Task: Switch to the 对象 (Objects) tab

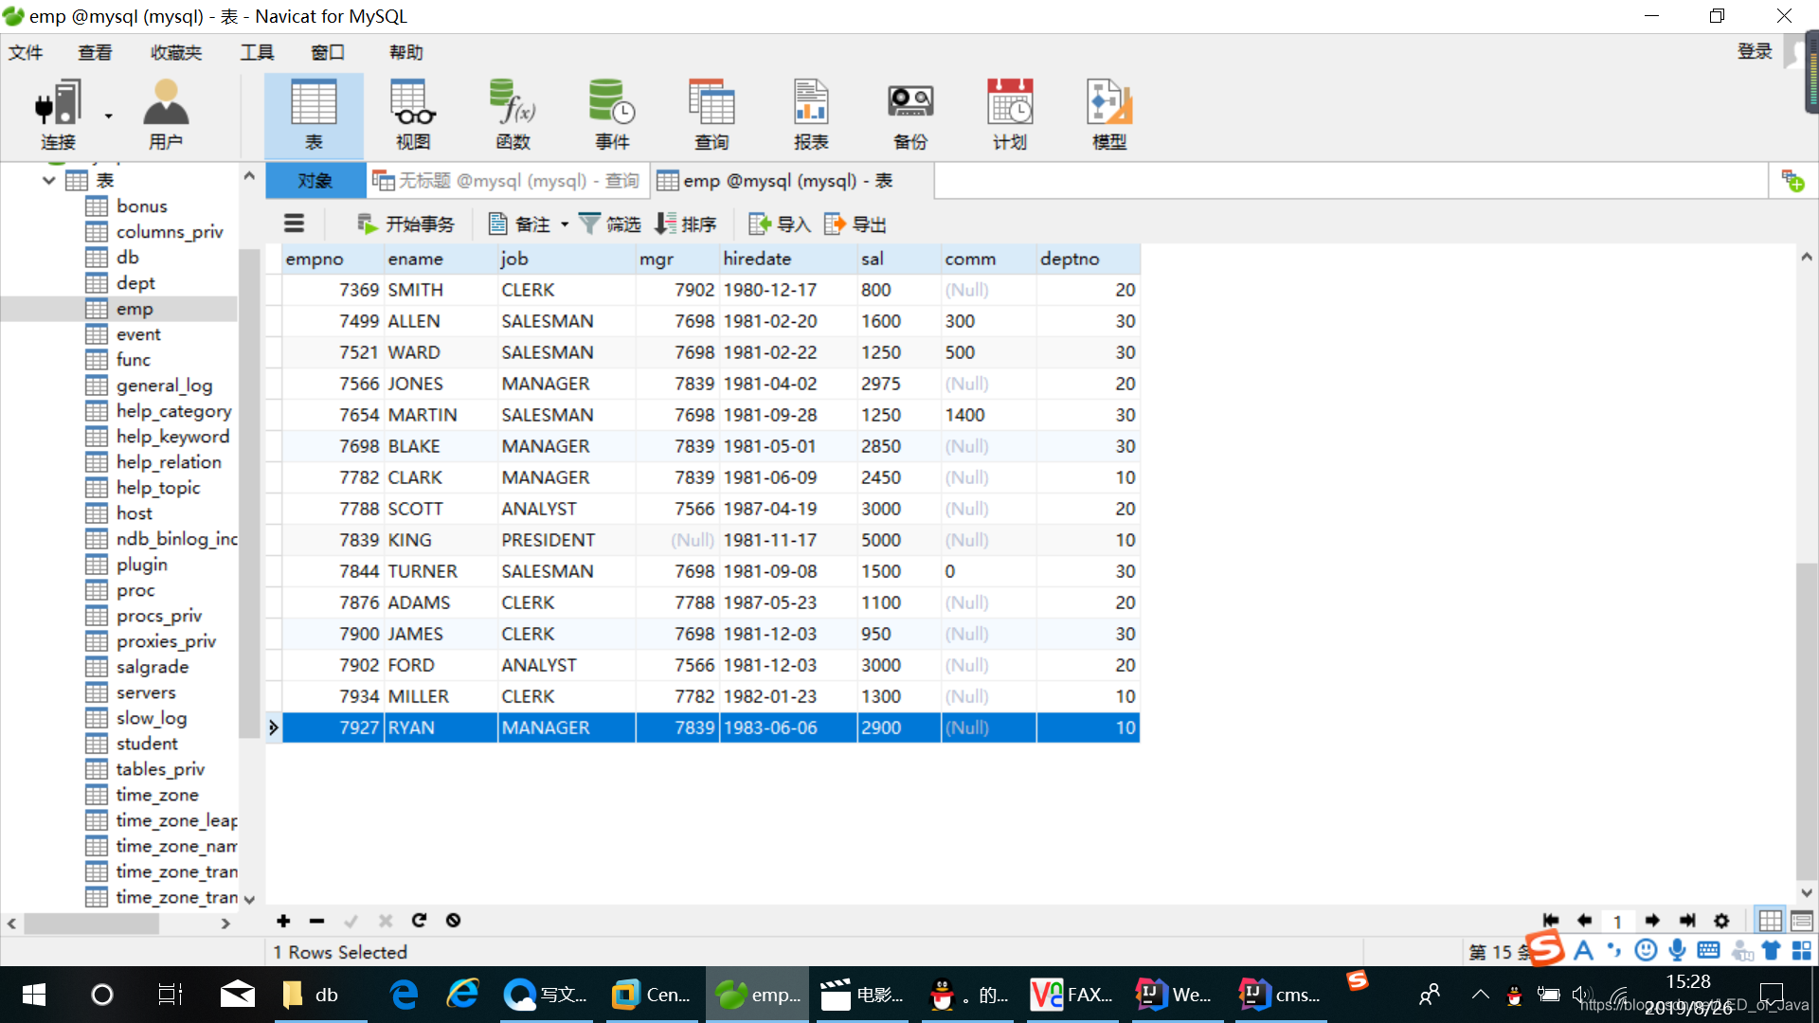Action: 315,181
